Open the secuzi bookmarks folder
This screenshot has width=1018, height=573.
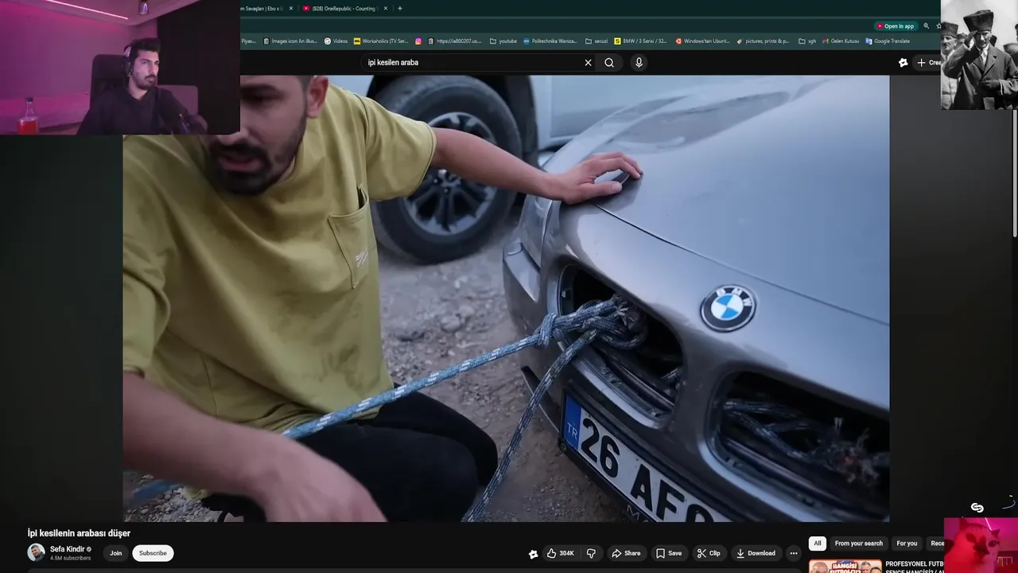596,41
